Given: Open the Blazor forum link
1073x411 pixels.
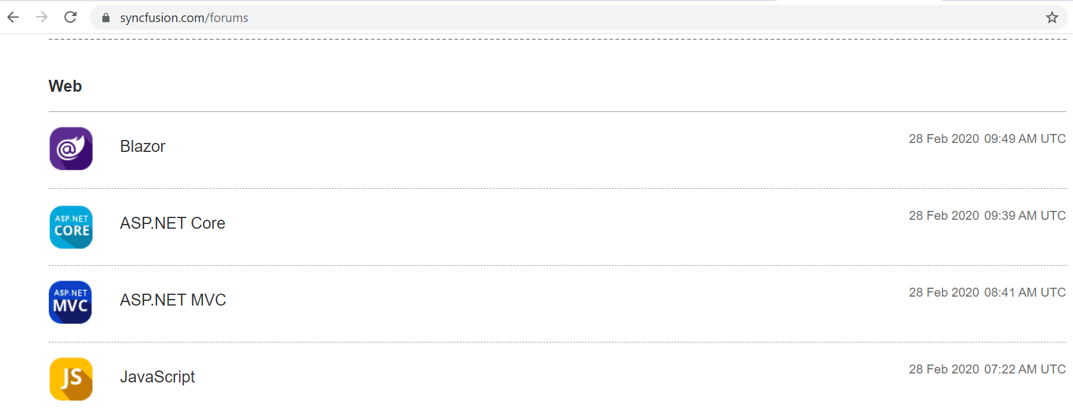Looking at the screenshot, I should click(142, 147).
